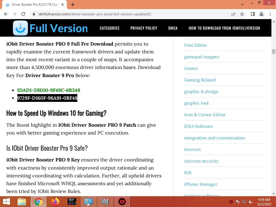This screenshot has width=276, height=207.
Task: Switch to Chrome in the taskbar
Action: [39, 202]
